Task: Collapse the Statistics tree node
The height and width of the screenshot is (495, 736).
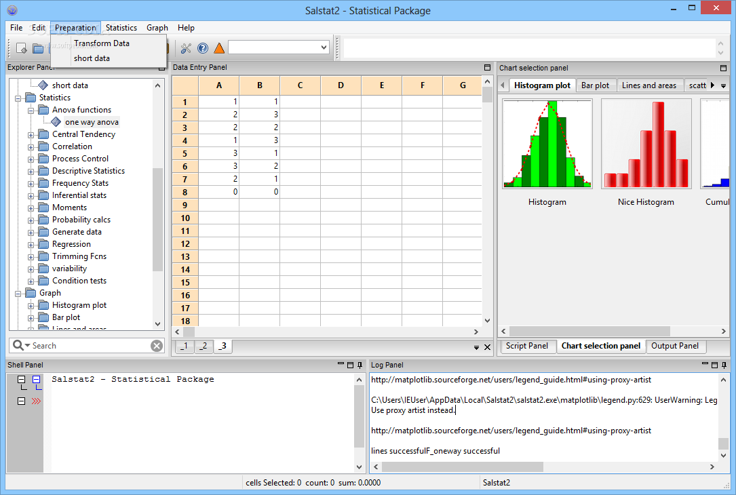Action: [x=18, y=98]
